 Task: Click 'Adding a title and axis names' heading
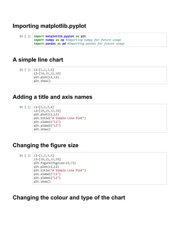pyautogui.click(x=53, y=97)
